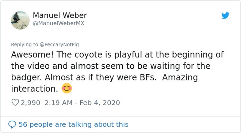Visit the @ManuelWeberMX handle
The image size is (241, 133).
[x=58, y=23]
